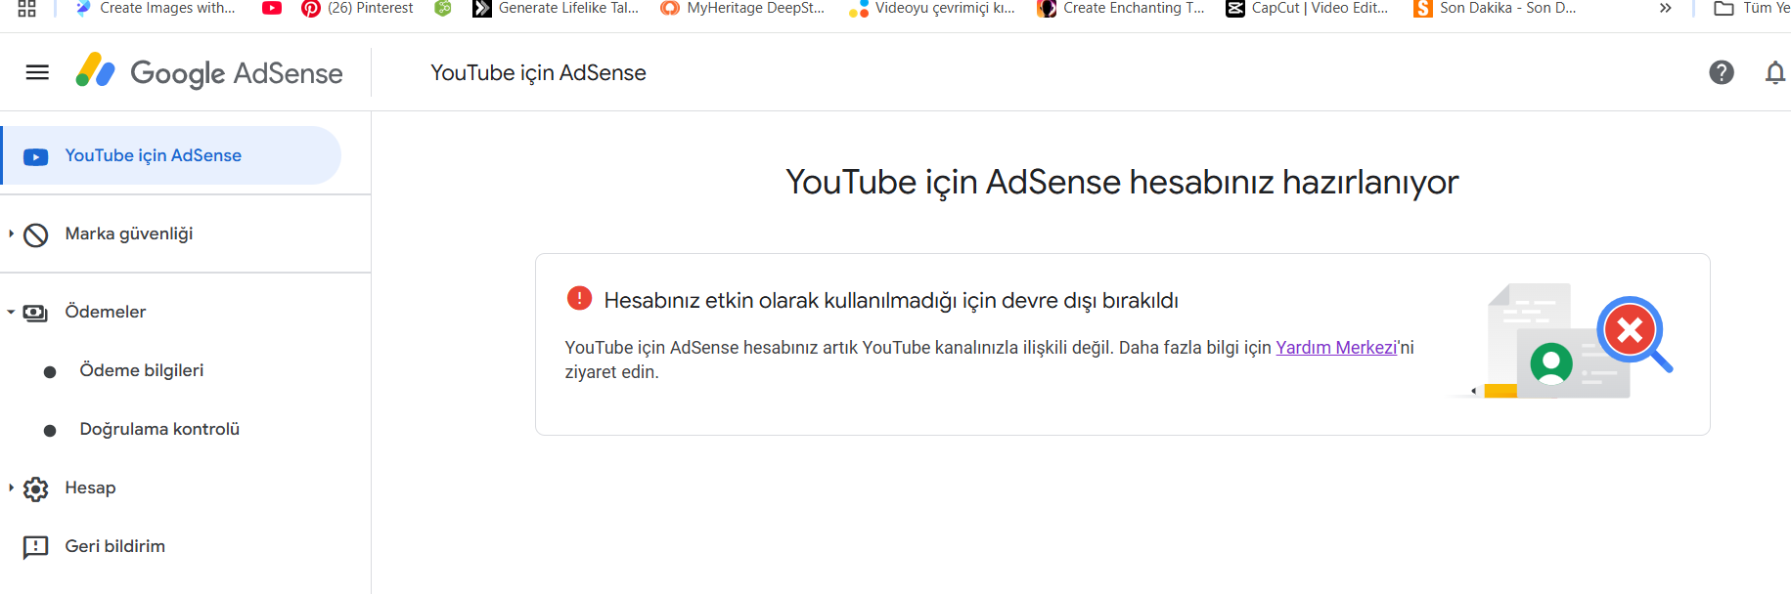Open Ödeme bilgileri submenu item
This screenshot has height=594, width=1791.
[142, 370]
